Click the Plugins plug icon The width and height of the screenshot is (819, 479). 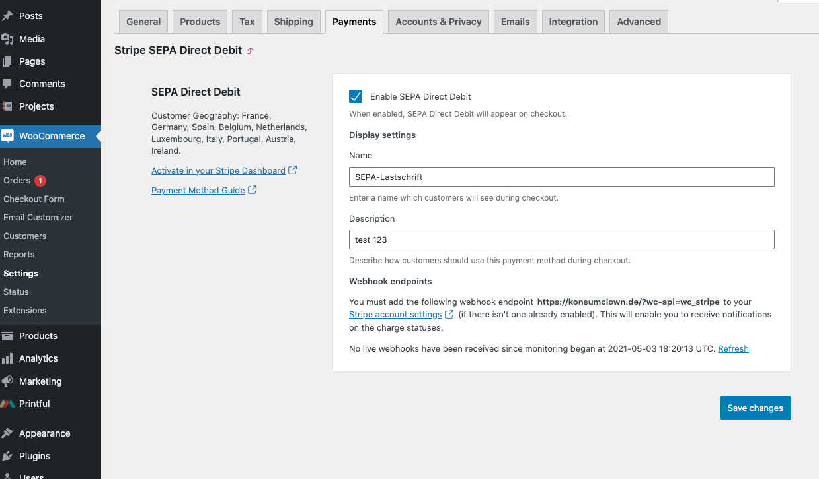click(7, 456)
